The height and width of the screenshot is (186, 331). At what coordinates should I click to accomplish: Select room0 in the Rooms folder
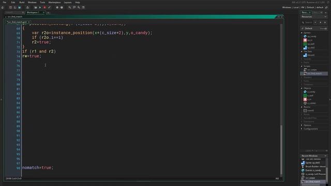point(310,111)
